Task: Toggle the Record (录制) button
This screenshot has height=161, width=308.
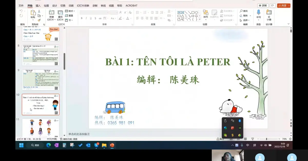Action: click(x=263, y=5)
